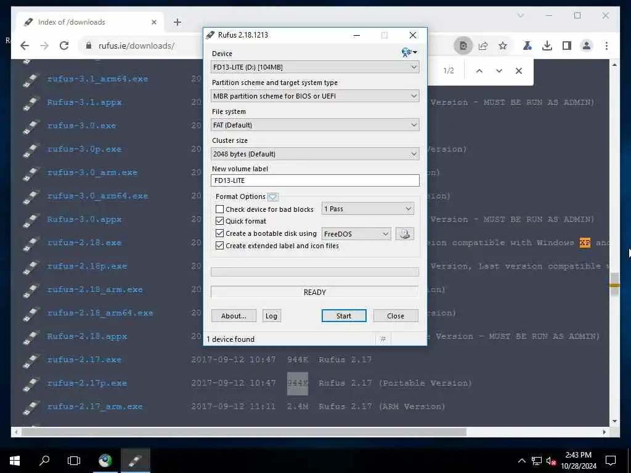The height and width of the screenshot is (473, 631).
Task: Open taskbar search magnifier
Action: pos(44,461)
